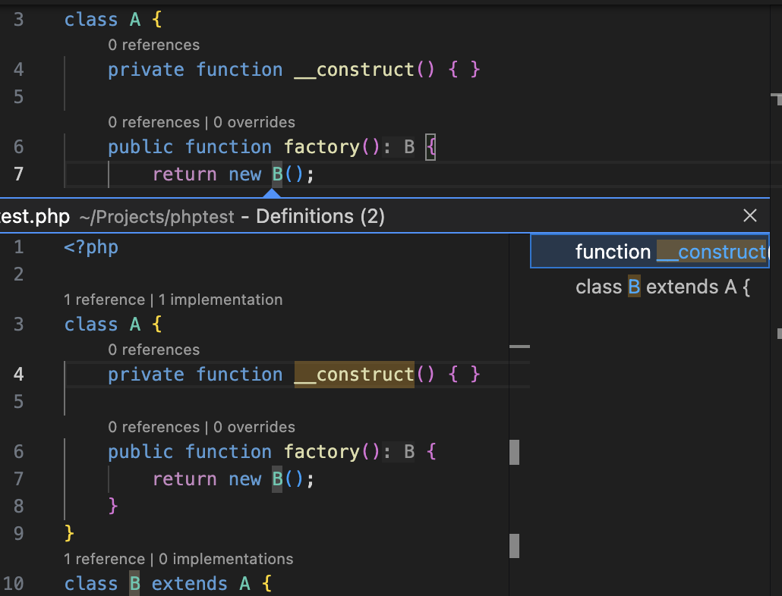Click the factory function name in main editor

tap(321, 147)
